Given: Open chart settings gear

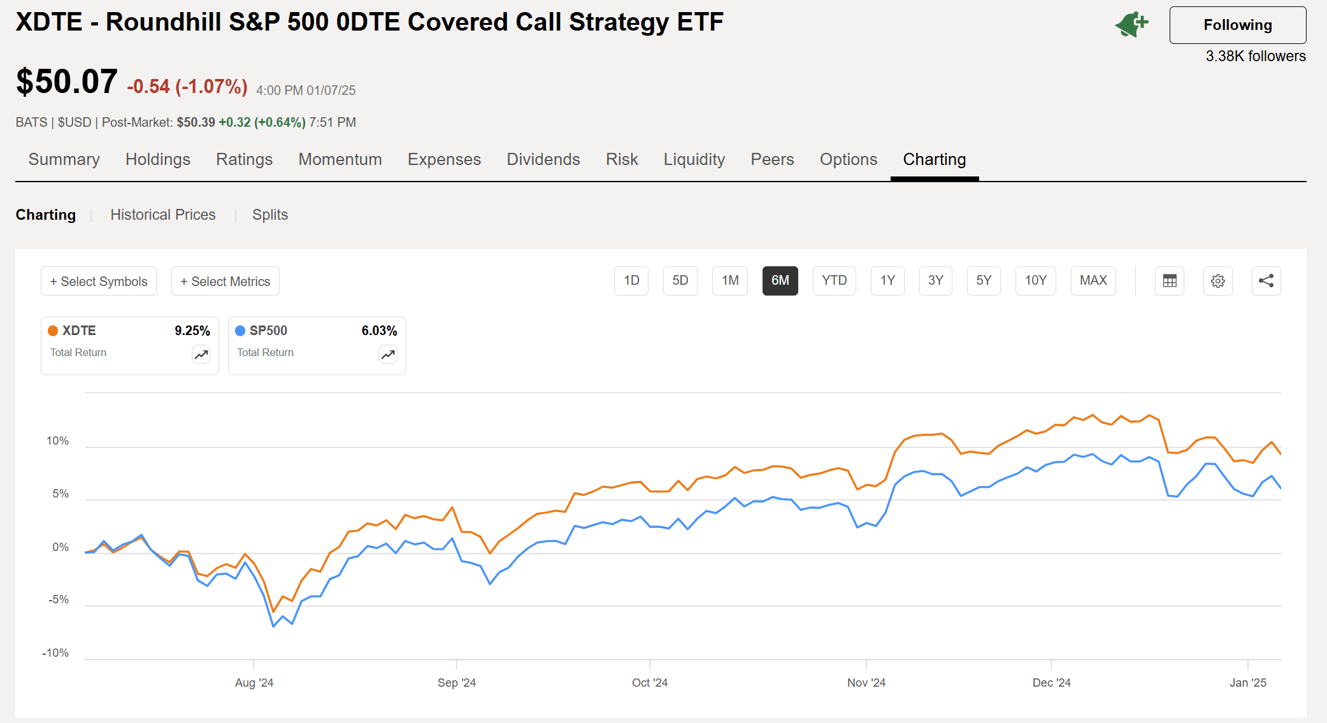Looking at the screenshot, I should (x=1217, y=280).
